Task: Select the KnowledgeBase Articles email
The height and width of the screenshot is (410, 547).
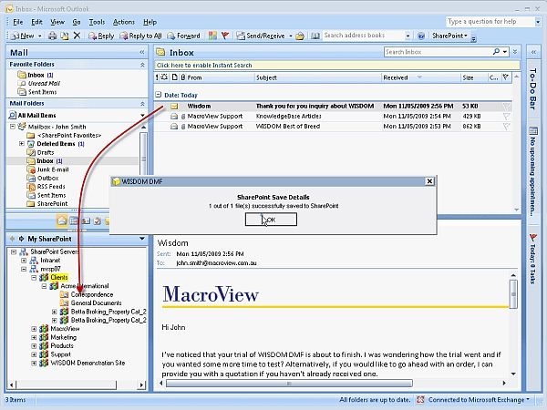Action: pyautogui.click(x=333, y=117)
